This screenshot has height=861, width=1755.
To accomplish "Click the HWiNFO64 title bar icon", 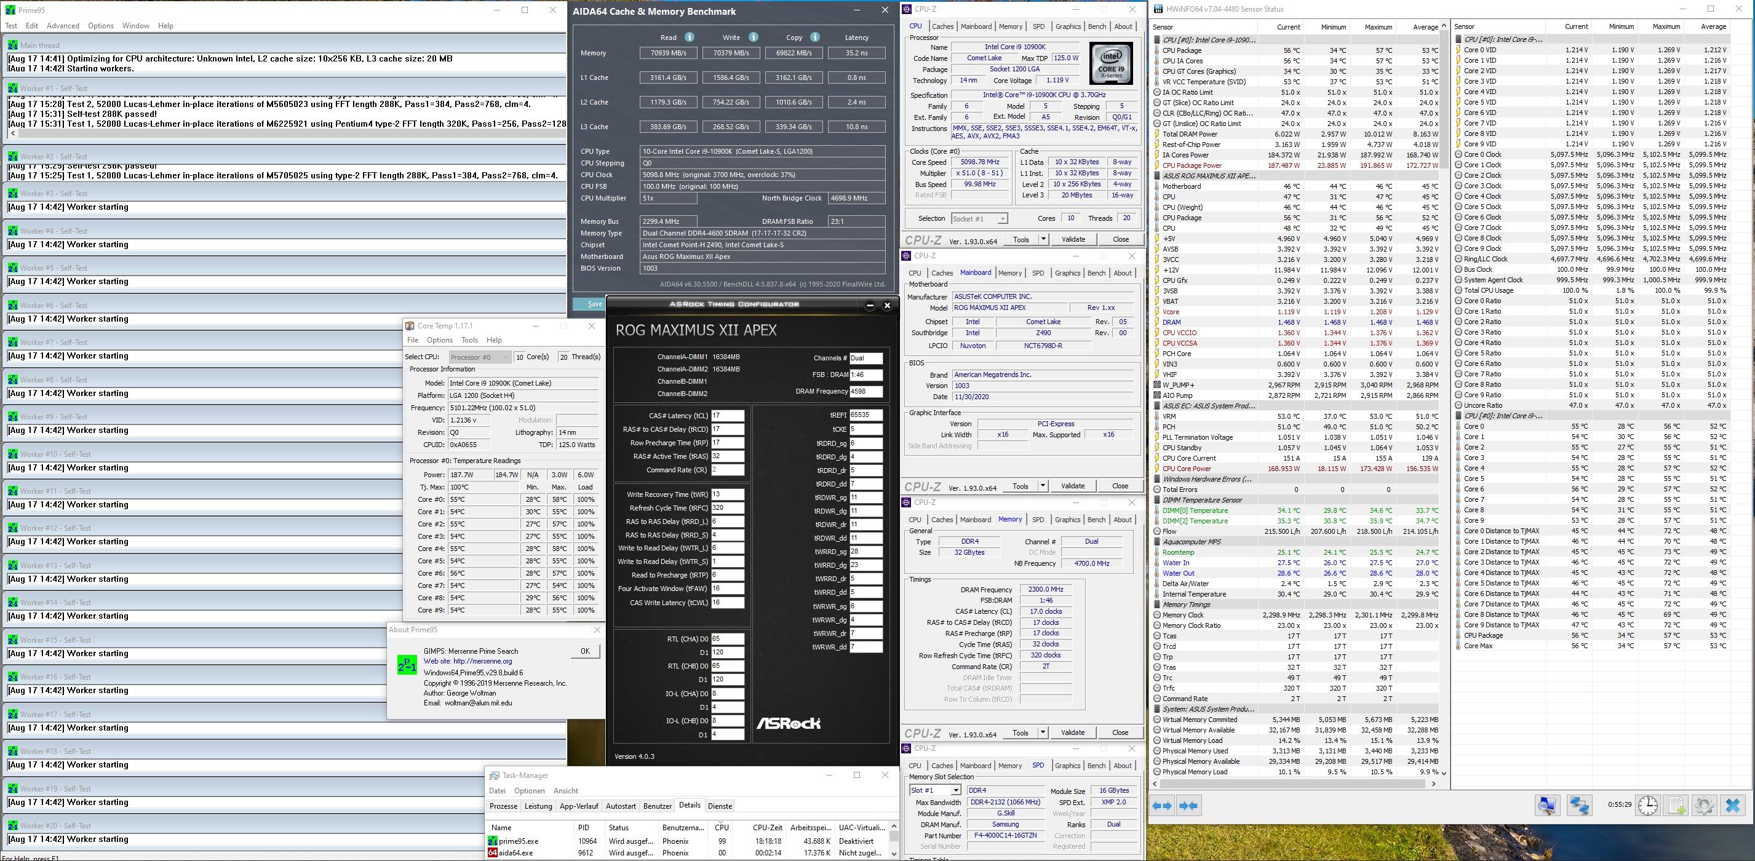I will (1157, 10).
